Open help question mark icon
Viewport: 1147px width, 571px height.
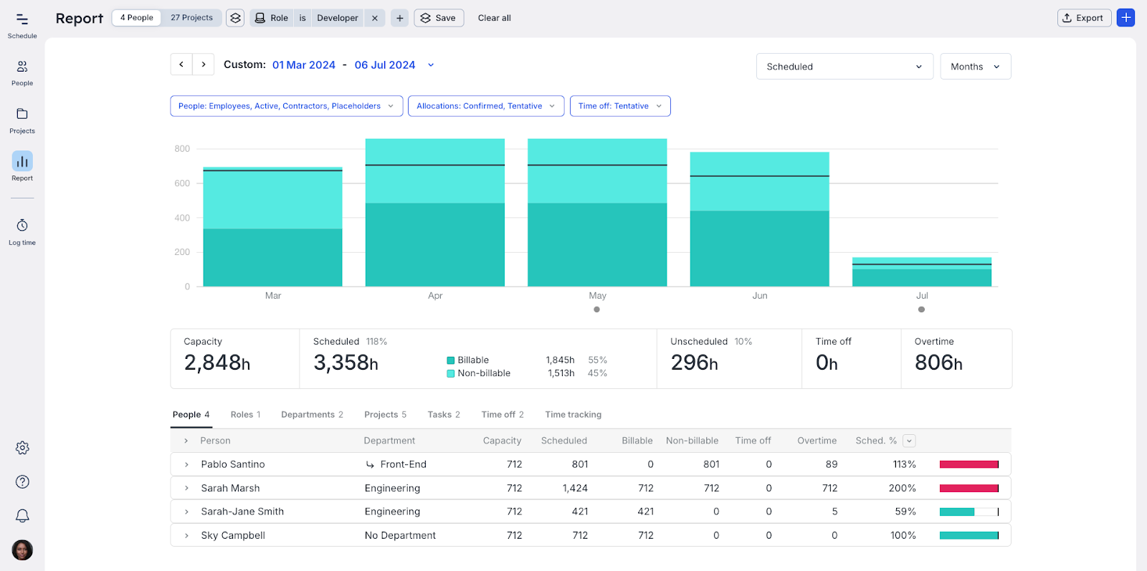click(22, 481)
